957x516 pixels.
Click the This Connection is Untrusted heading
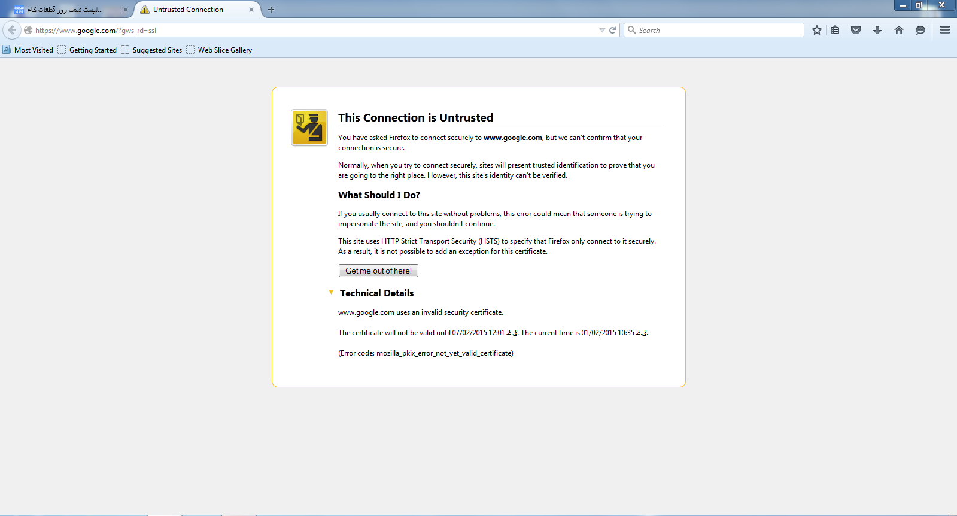pyautogui.click(x=415, y=117)
